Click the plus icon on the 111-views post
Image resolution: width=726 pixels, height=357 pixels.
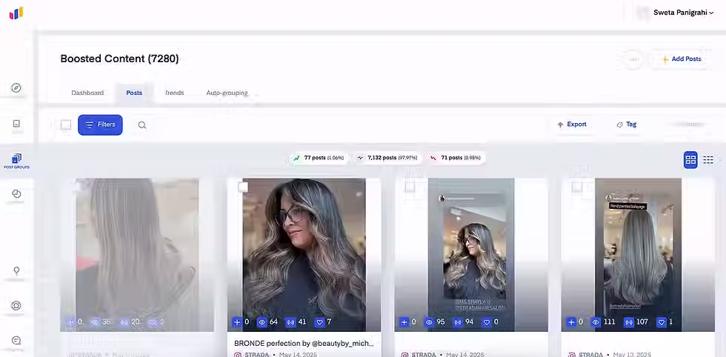[x=571, y=321]
